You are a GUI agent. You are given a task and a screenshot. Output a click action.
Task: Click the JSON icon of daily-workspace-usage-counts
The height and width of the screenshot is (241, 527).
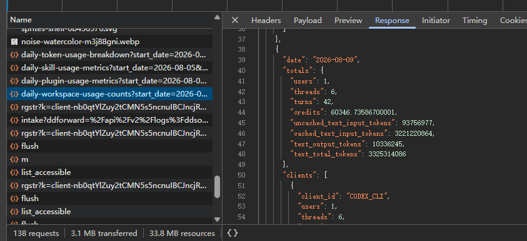(14, 94)
